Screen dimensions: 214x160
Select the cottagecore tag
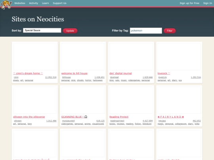(181, 124)
